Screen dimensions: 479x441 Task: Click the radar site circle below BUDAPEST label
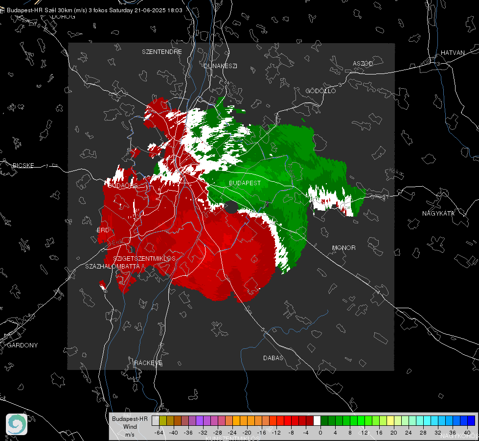click(x=231, y=207)
